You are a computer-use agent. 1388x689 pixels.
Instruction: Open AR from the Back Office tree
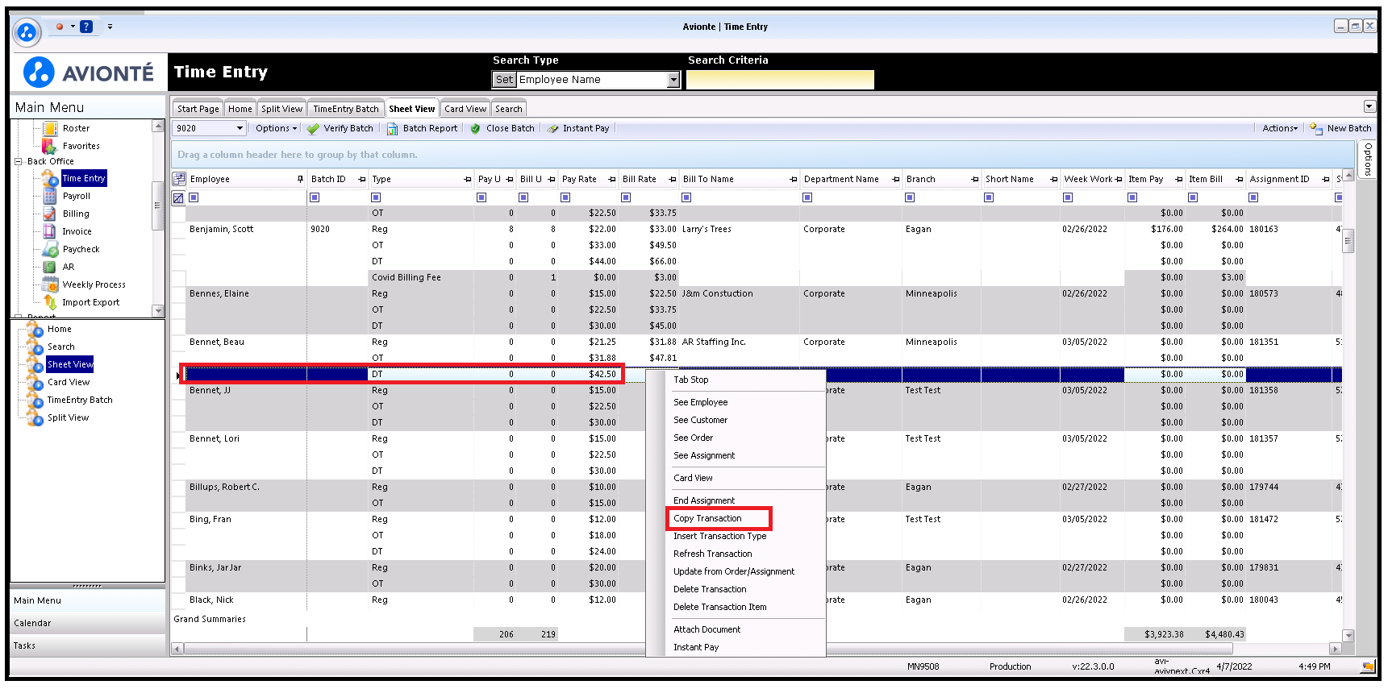68,267
